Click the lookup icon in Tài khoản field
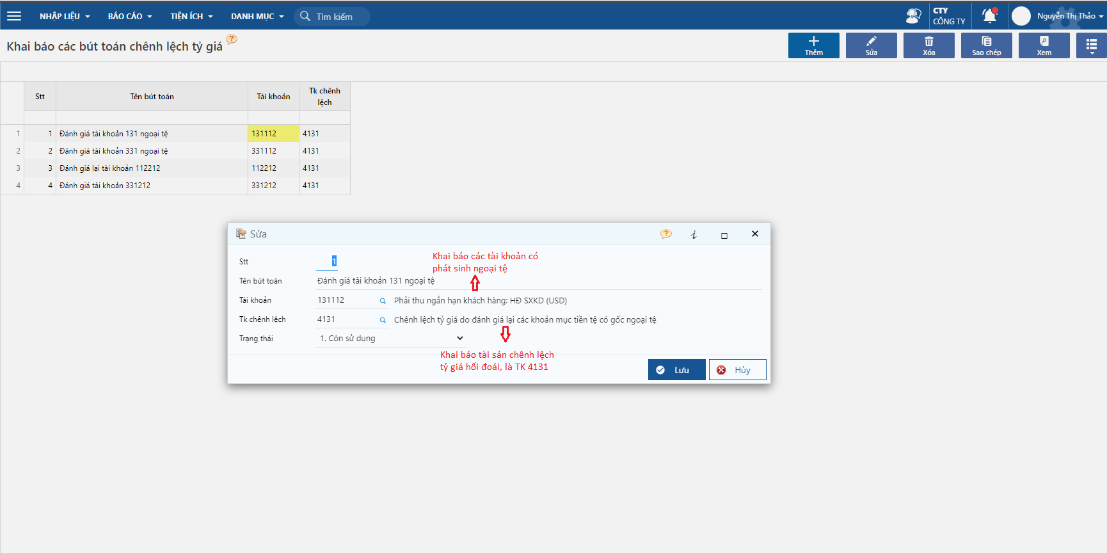1107x553 pixels. coord(383,301)
